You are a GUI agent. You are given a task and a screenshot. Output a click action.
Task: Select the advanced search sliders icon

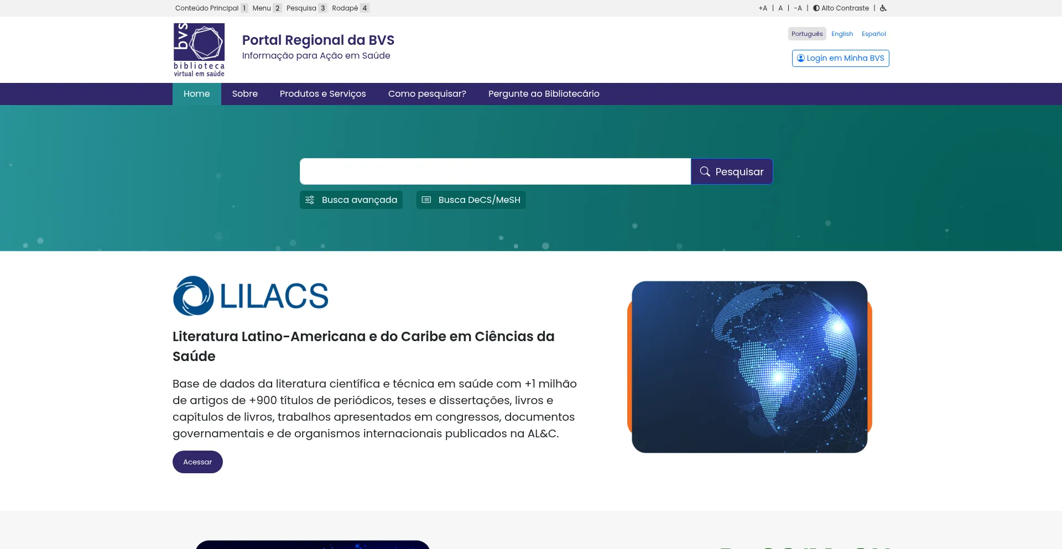[311, 200]
